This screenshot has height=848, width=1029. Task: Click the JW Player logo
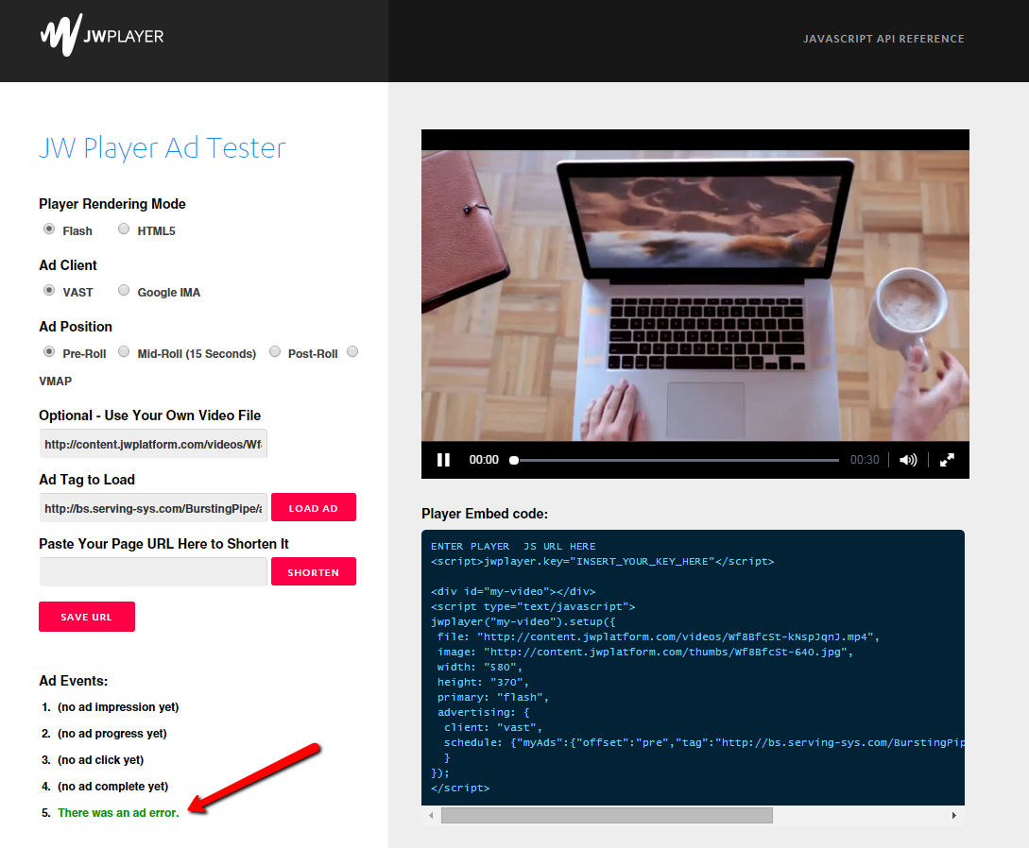click(x=101, y=36)
